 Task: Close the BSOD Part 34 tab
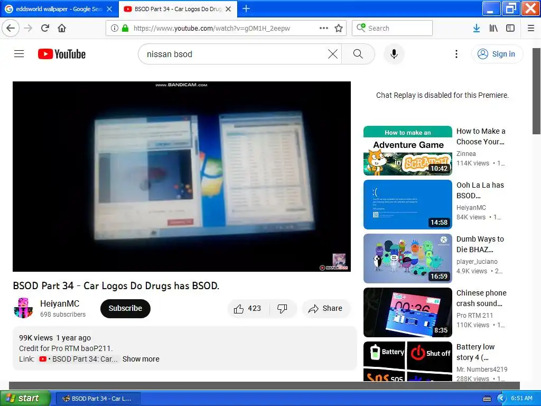(x=228, y=9)
